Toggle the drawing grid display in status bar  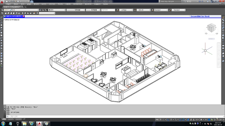160,120
